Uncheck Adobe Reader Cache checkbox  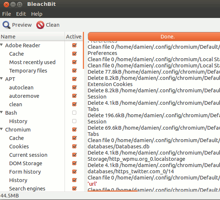click(x=74, y=54)
